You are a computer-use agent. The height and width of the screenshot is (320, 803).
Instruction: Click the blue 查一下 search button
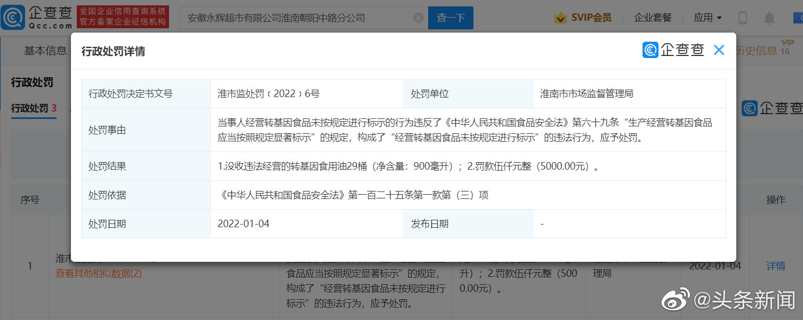coord(451,17)
